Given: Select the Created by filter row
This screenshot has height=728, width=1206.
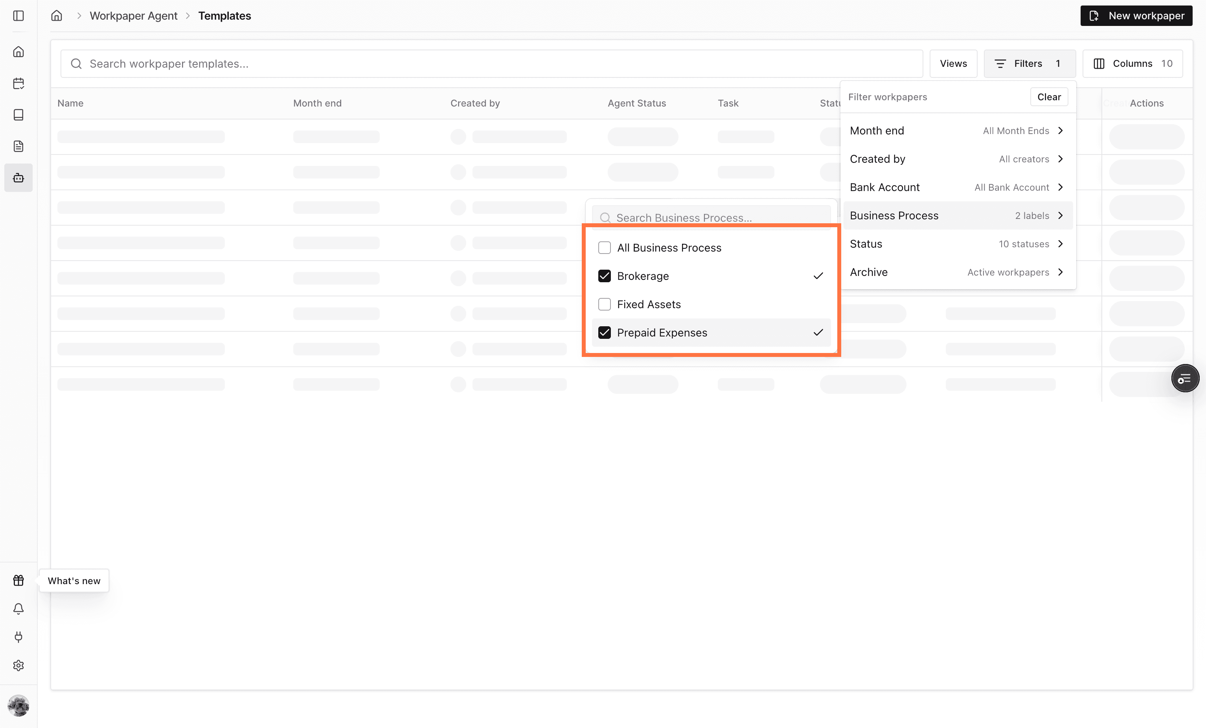Looking at the screenshot, I should [958, 159].
